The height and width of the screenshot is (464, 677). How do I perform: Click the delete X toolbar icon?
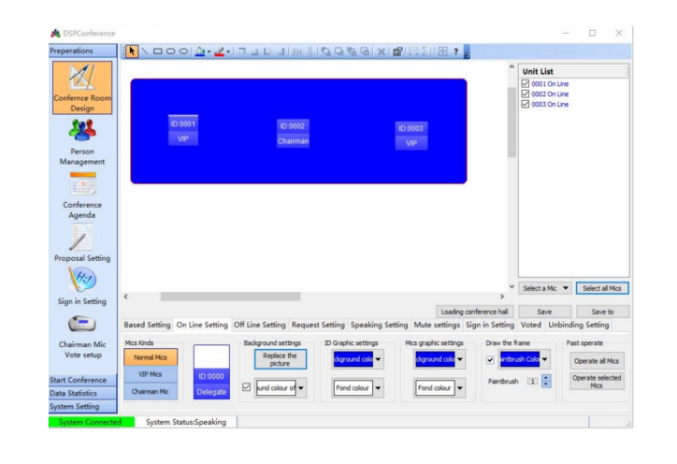coord(380,51)
